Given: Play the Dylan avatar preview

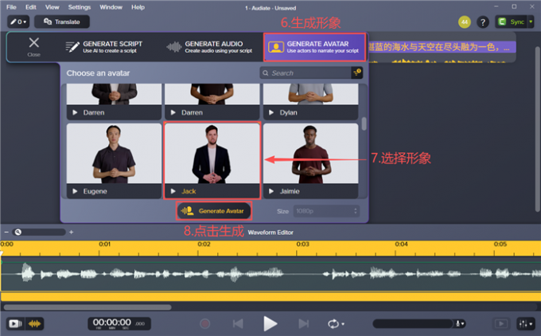Looking at the screenshot, I should (271, 112).
